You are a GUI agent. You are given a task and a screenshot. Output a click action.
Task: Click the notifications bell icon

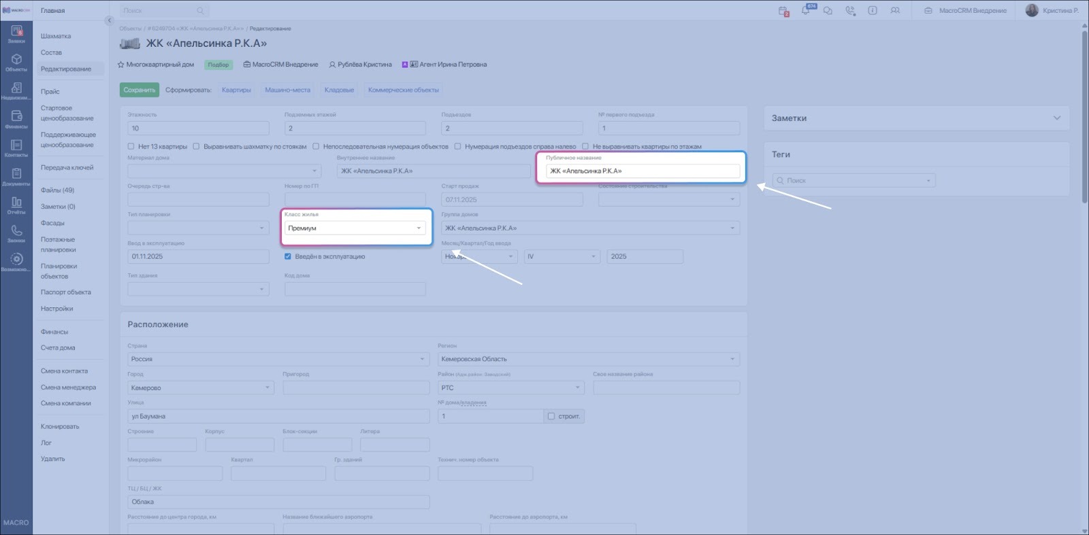(x=806, y=10)
